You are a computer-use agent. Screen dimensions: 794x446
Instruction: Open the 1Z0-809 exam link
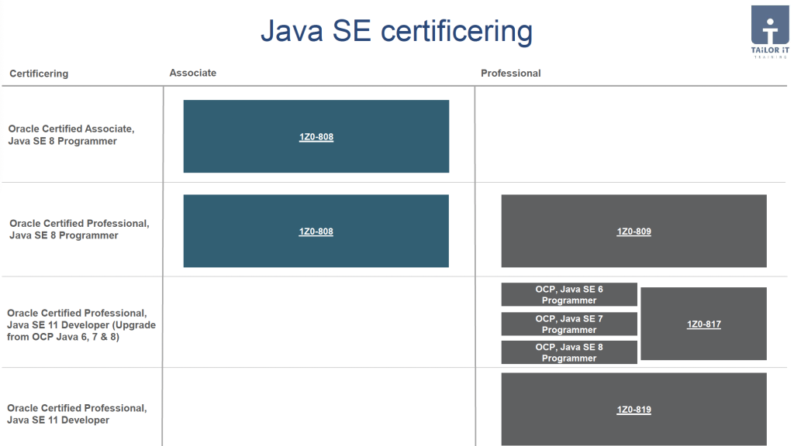pos(634,231)
